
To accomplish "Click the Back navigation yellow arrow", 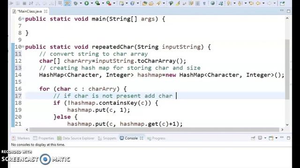I will tap(258, 3).
